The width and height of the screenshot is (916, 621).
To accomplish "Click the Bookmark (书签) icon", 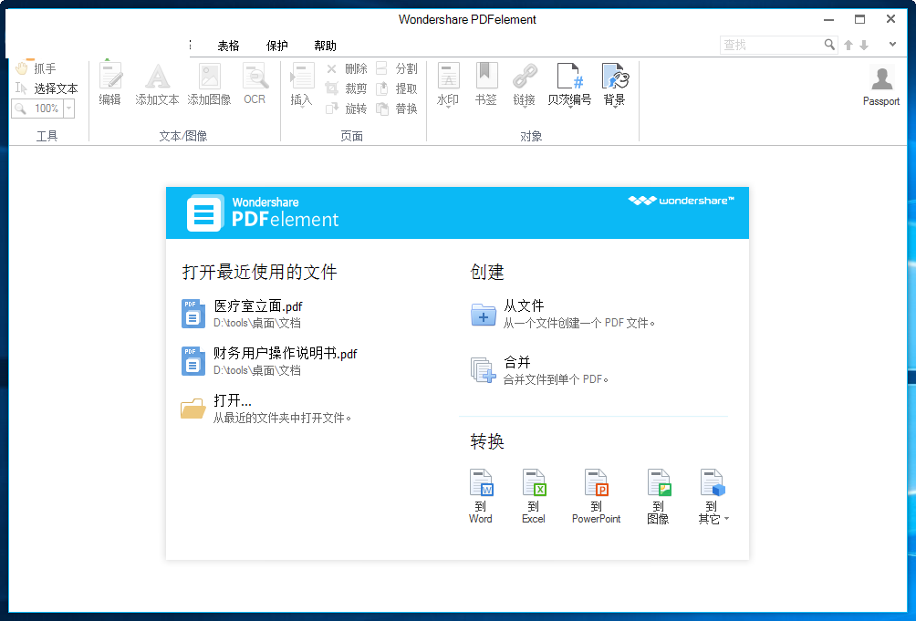I will pyautogui.click(x=486, y=84).
